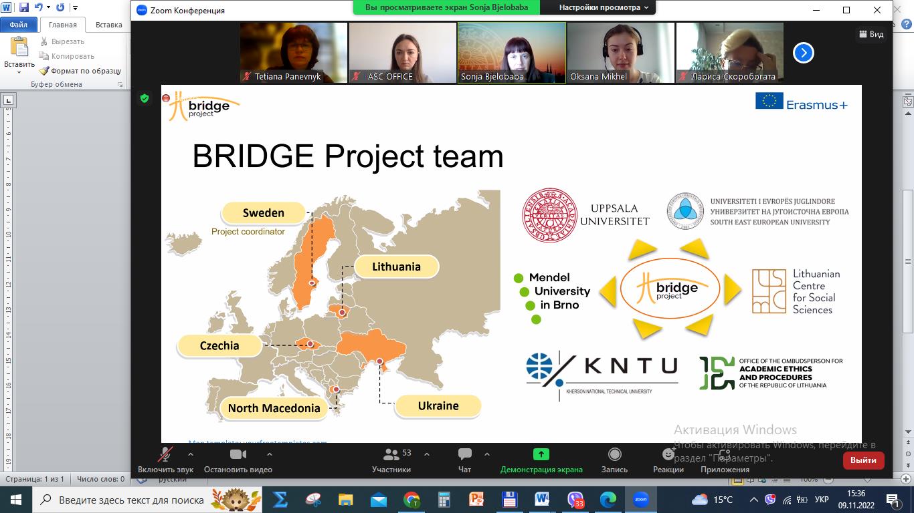
Task: Open the Viber icon in the taskbar
Action: (575, 500)
